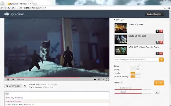The width and height of the screenshot is (171, 106).
Task: Go forward with the browser forward arrow
Action: point(5,8)
